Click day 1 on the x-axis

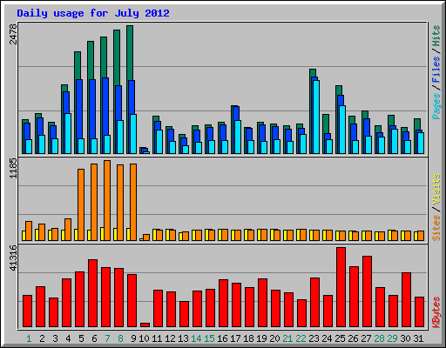[29, 338]
